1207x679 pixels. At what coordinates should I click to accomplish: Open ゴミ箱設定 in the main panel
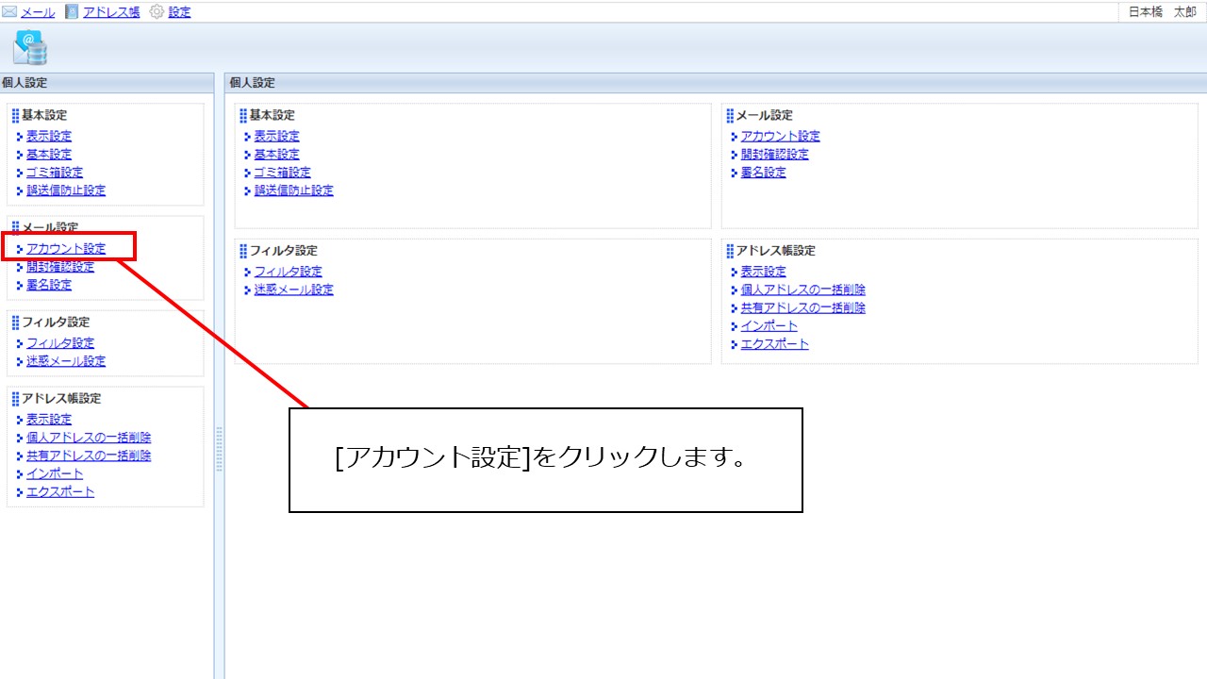tap(282, 173)
